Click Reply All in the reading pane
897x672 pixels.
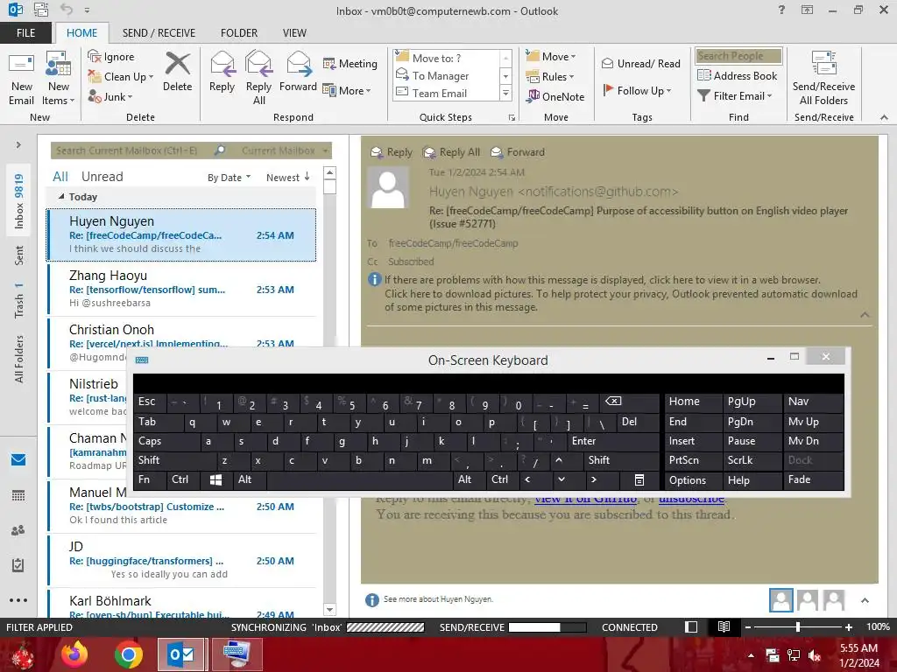pos(451,152)
